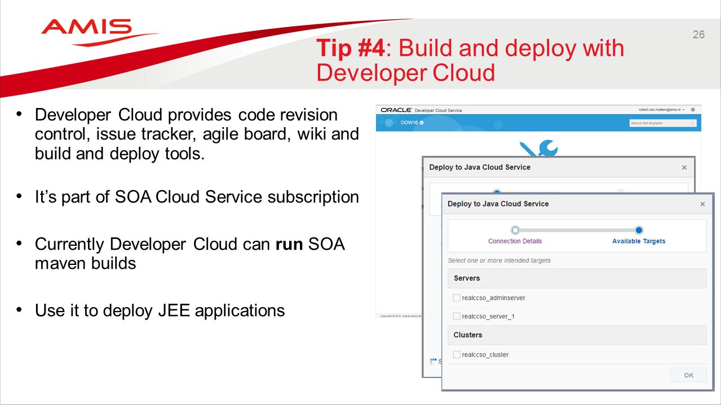The width and height of the screenshot is (721, 405).
Task: Click the slide number 26
Action: click(x=698, y=34)
